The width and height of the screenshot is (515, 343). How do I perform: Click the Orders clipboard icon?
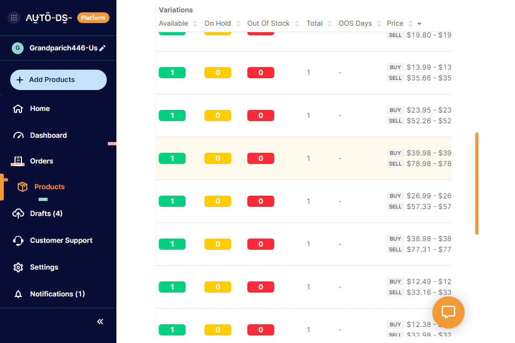click(18, 161)
